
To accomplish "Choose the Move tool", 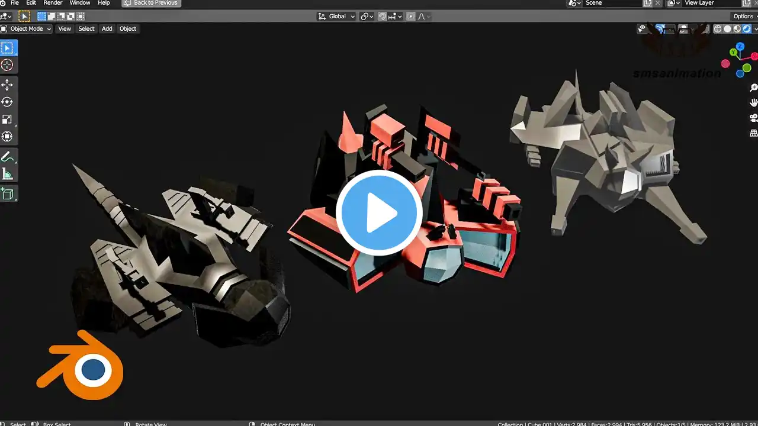I will tap(8, 85).
